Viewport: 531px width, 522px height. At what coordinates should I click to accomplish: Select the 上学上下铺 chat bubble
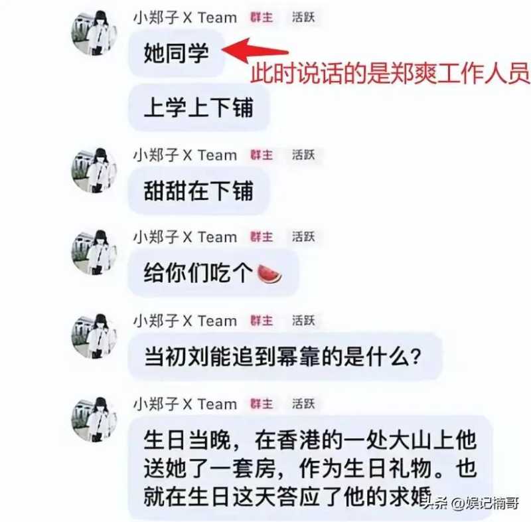198,108
